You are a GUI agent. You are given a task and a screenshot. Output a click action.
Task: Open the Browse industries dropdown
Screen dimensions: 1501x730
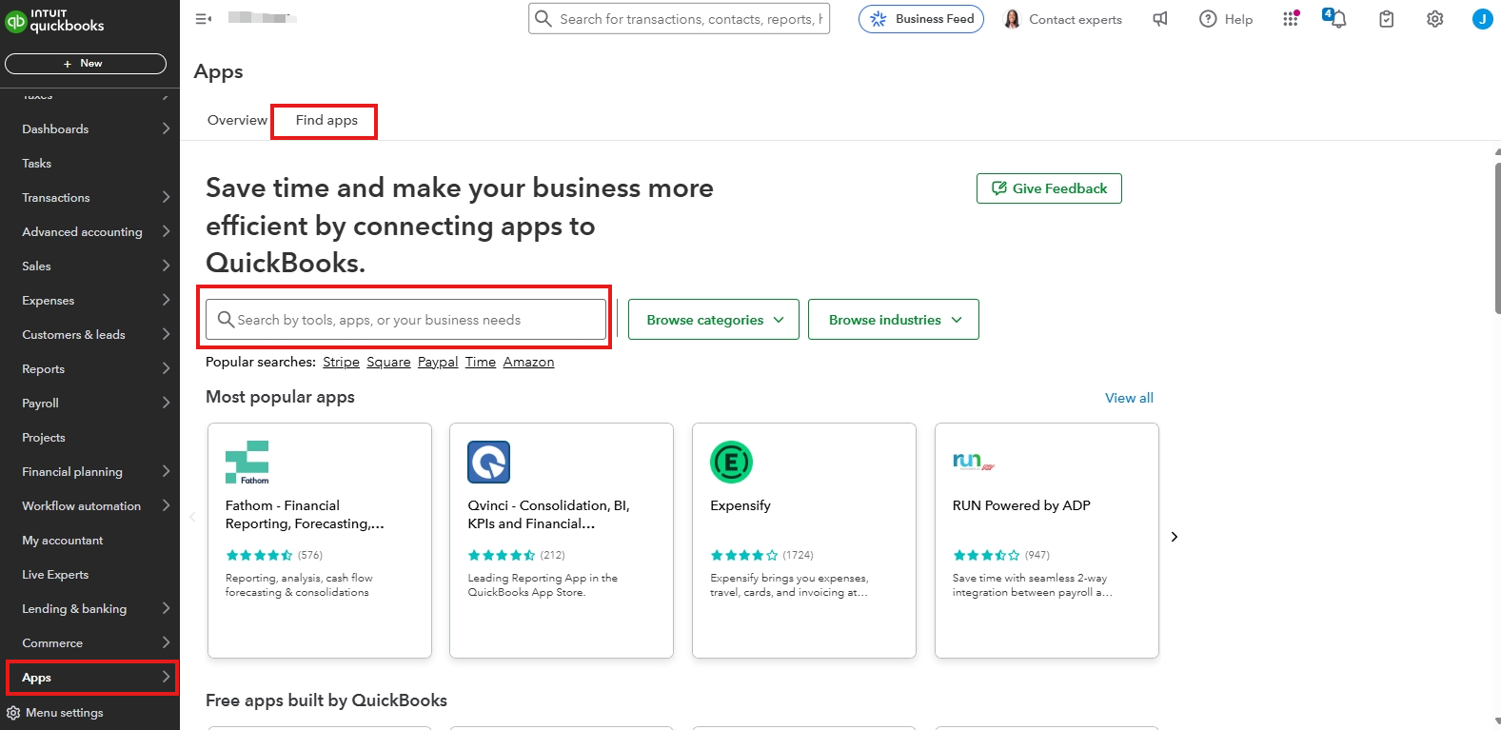(894, 320)
